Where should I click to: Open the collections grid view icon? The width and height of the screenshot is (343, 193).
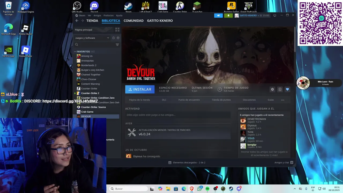coord(117,29)
